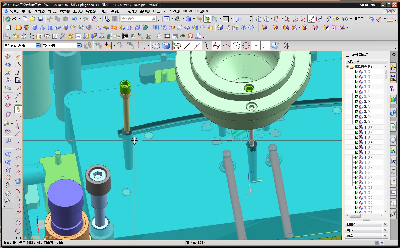
Task: Click the Open folder icon
Action: coord(32,19)
